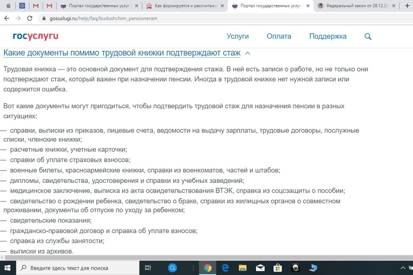The image size is (413, 275).
Task: Open blue magnifier app in taskbar
Action: [172, 268]
